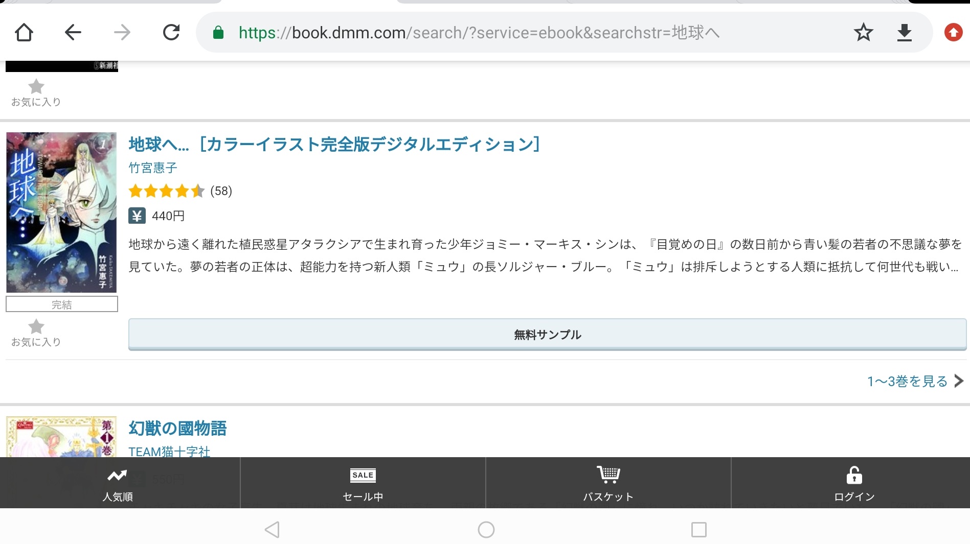This screenshot has width=970, height=544.
Task: Open the 地球へ… カラーイラスト完全版 title link
Action: (334, 145)
